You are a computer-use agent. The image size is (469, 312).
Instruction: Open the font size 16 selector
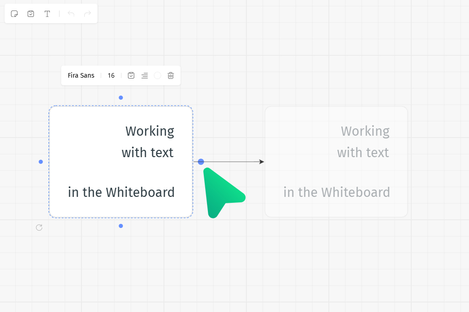tap(111, 75)
